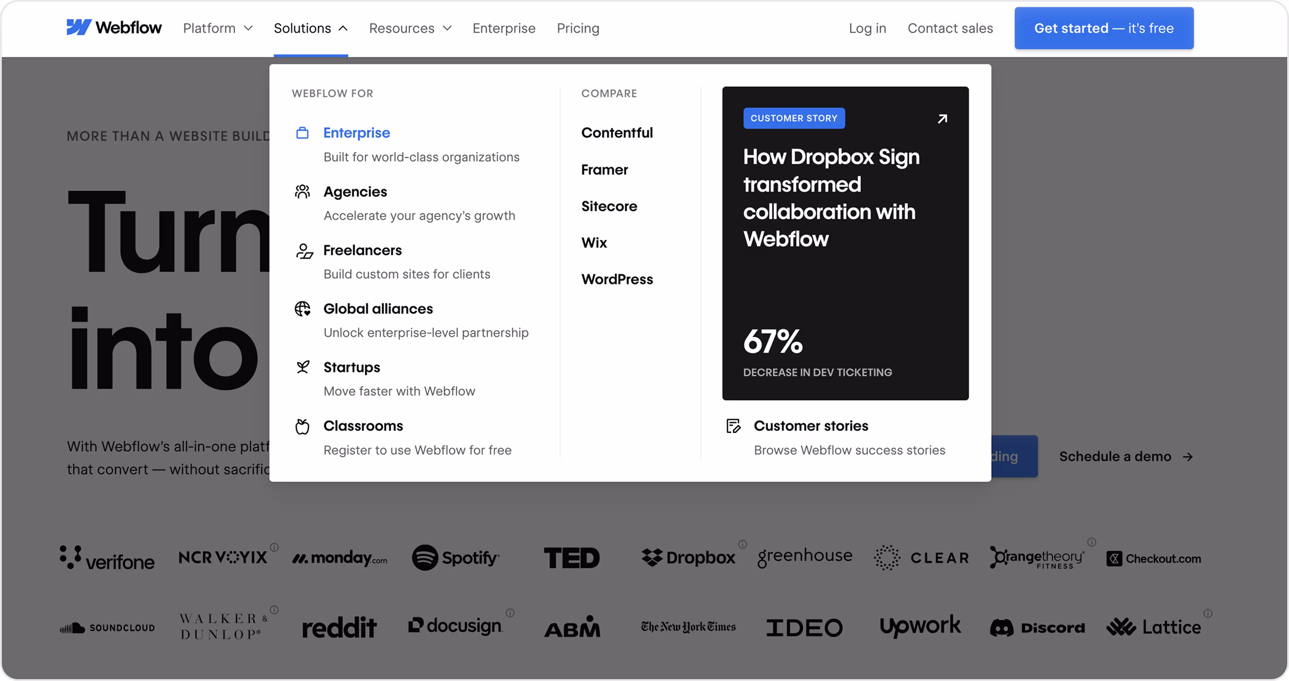Click the Customer stories document icon
Image resolution: width=1289 pixels, height=681 pixels.
coord(733,426)
